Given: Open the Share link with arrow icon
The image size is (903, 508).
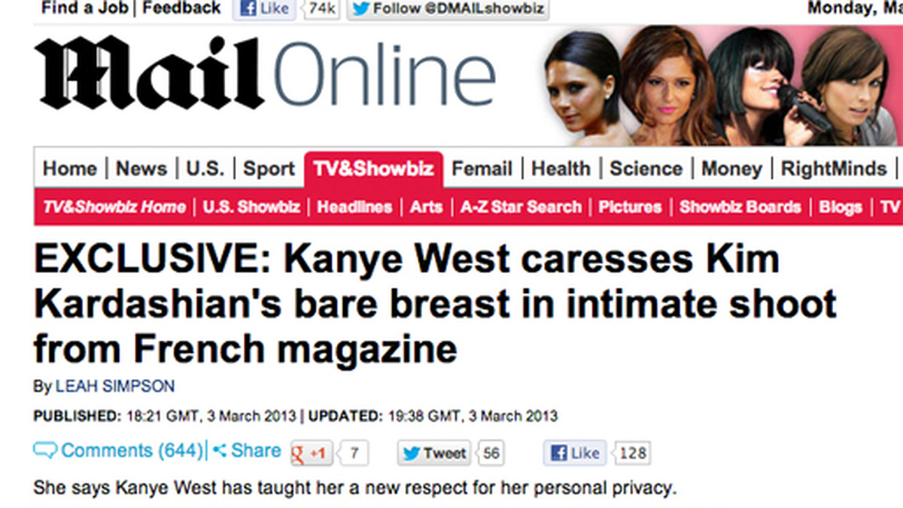Looking at the screenshot, I should [x=247, y=451].
